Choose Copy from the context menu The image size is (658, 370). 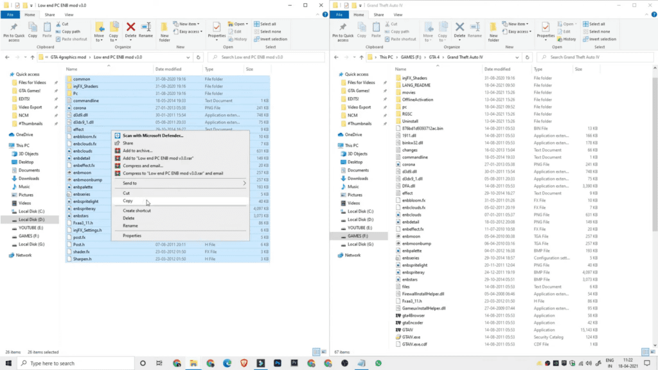click(128, 201)
